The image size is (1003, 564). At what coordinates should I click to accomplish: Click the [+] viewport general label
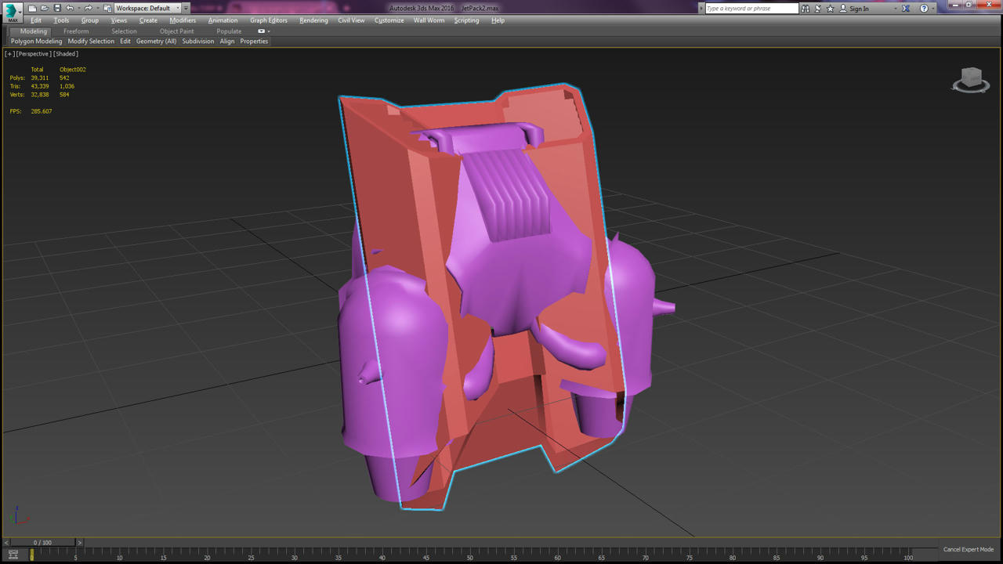pos(9,54)
